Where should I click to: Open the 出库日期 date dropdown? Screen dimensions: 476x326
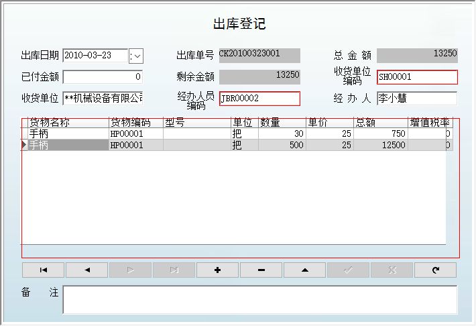(x=137, y=56)
